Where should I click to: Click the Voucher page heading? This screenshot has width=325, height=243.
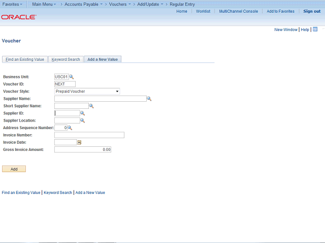11,40
